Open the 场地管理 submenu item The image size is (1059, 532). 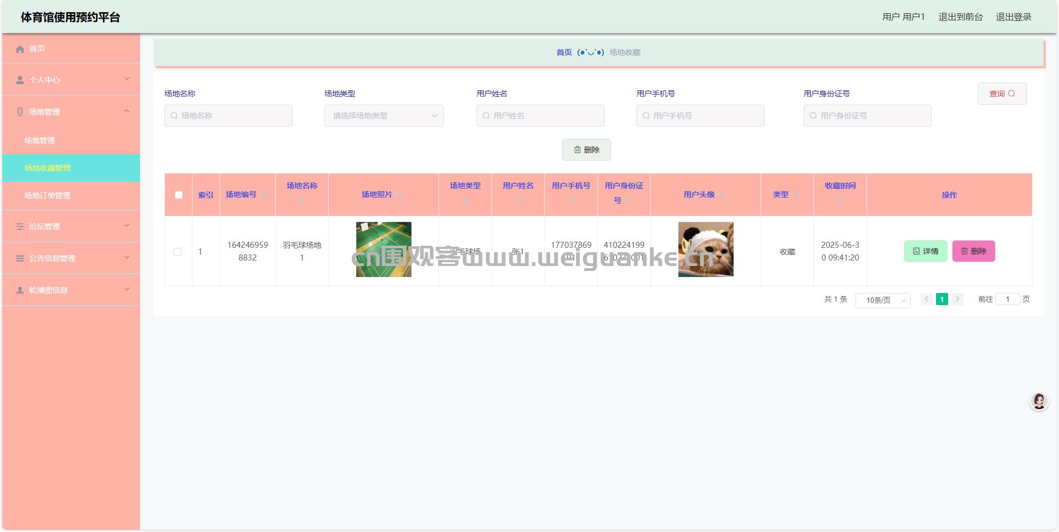click(x=71, y=140)
